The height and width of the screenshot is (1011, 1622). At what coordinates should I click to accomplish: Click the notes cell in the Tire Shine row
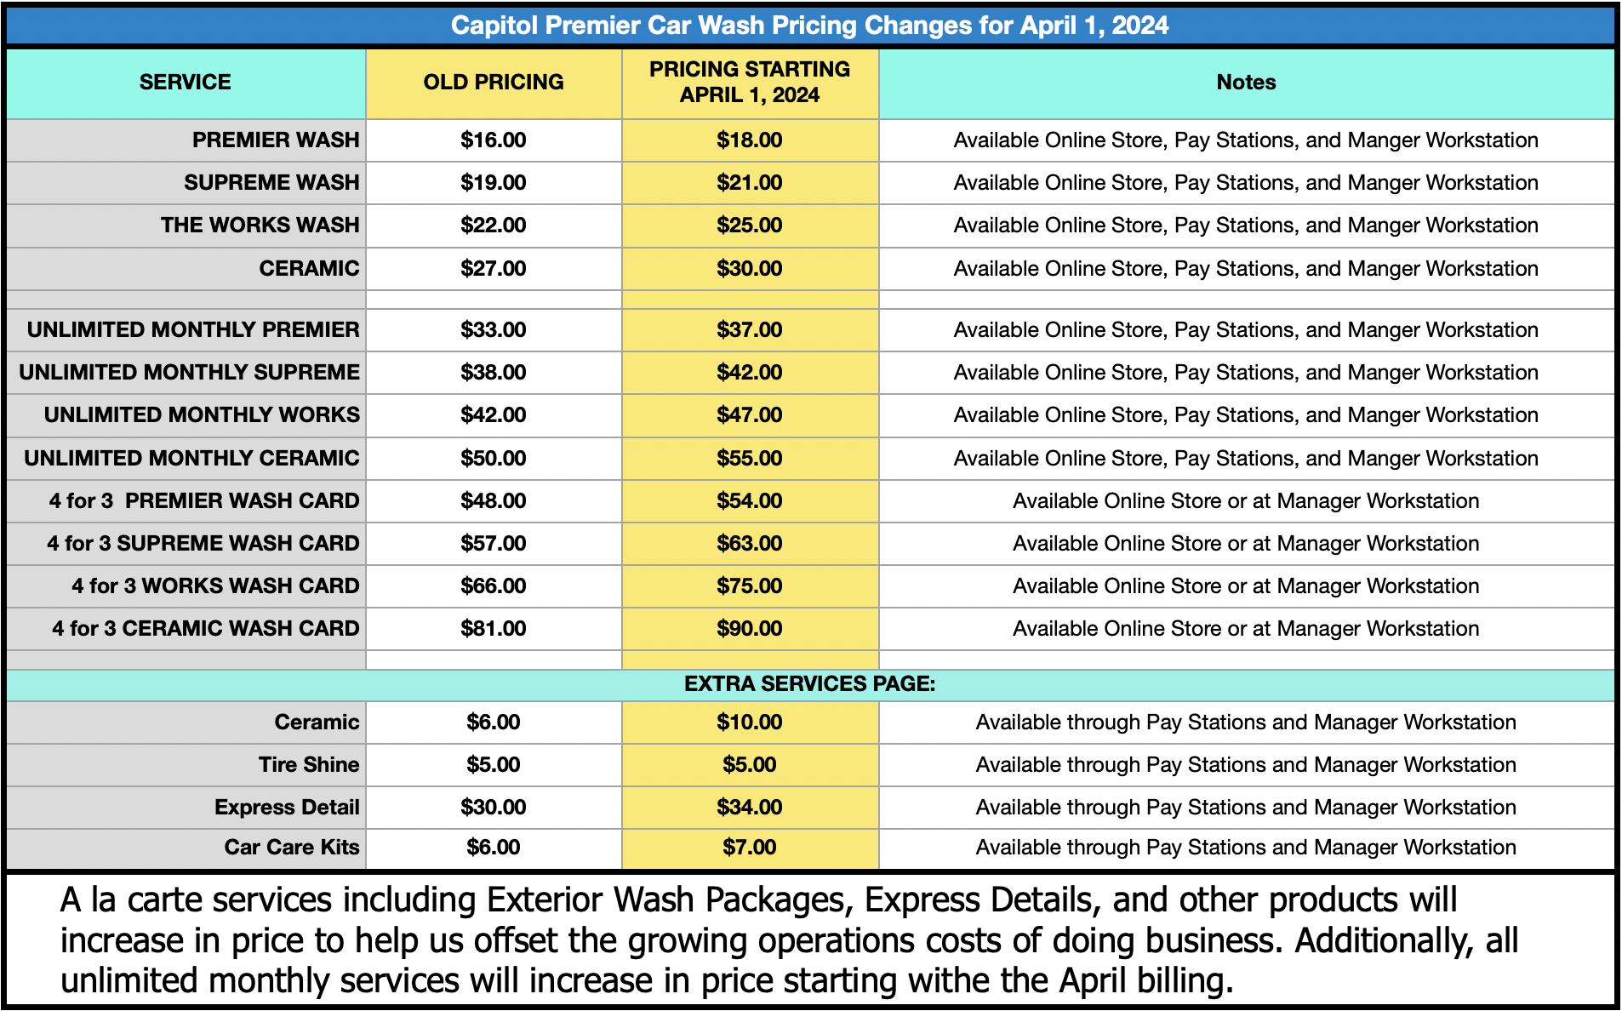click(x=1246, y=765)
